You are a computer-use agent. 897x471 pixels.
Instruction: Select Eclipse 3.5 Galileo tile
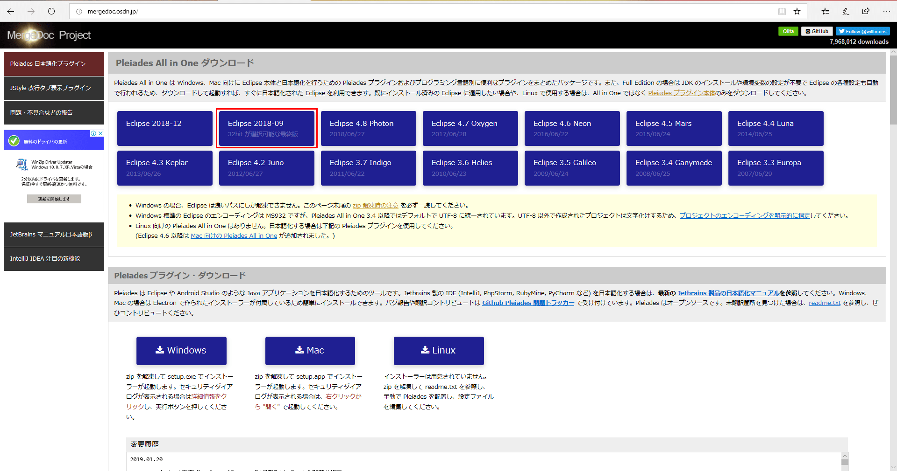572,168
